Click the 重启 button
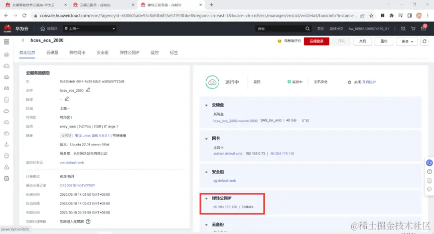 pos(384,41)
